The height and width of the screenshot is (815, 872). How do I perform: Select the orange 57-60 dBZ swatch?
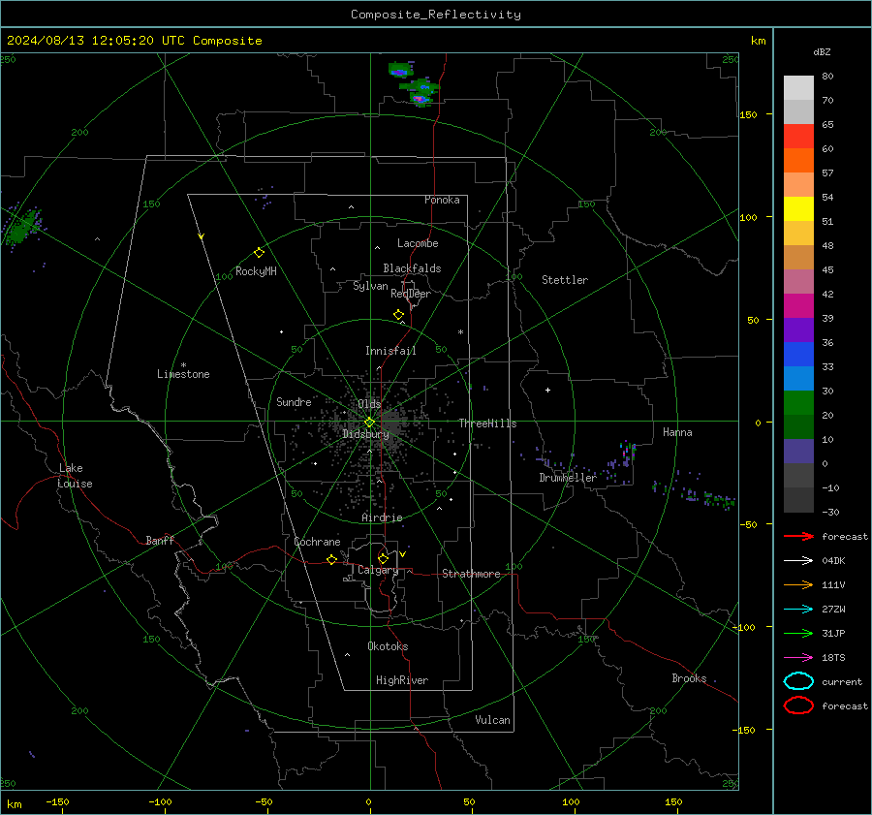[798, 161]
